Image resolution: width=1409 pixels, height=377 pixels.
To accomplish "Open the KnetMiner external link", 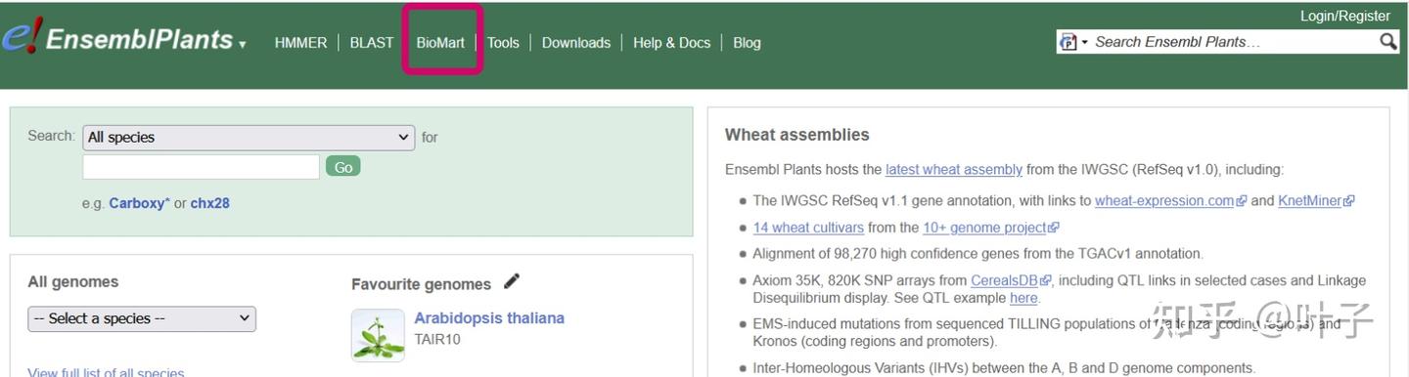I will (1315, 200).
